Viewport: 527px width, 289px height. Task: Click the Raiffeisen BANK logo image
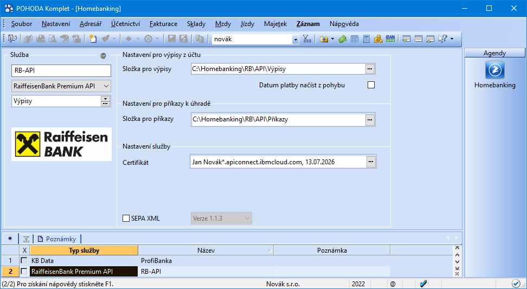coord(61,144)
